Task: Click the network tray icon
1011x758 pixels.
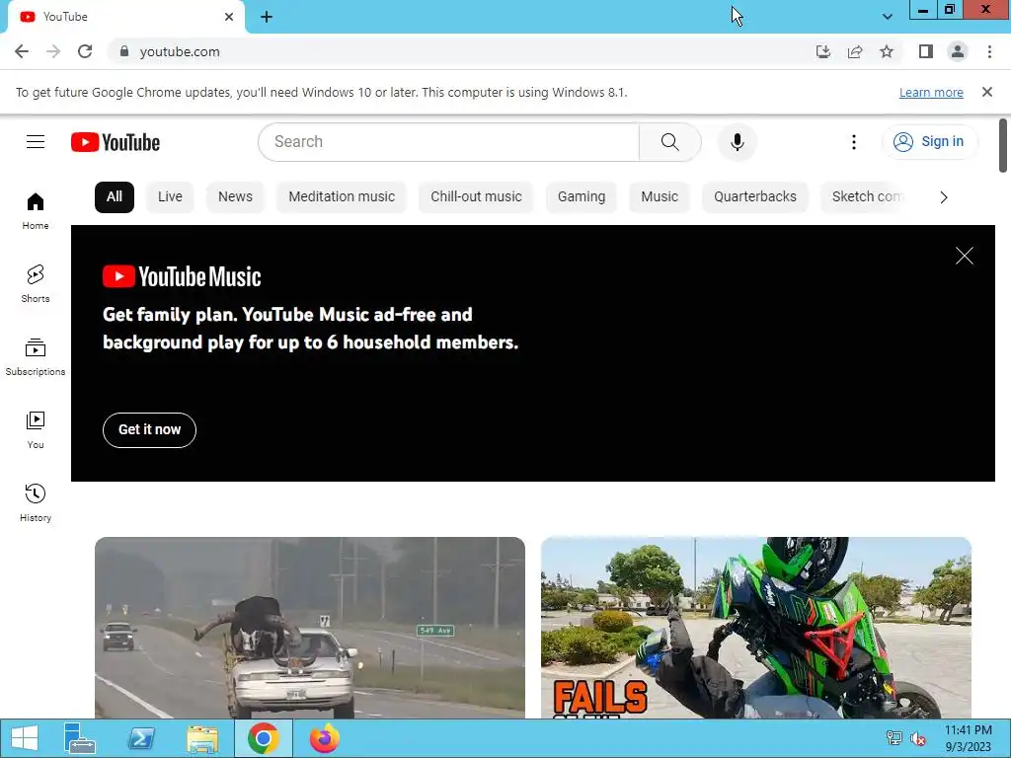Action: click(894, 738)
